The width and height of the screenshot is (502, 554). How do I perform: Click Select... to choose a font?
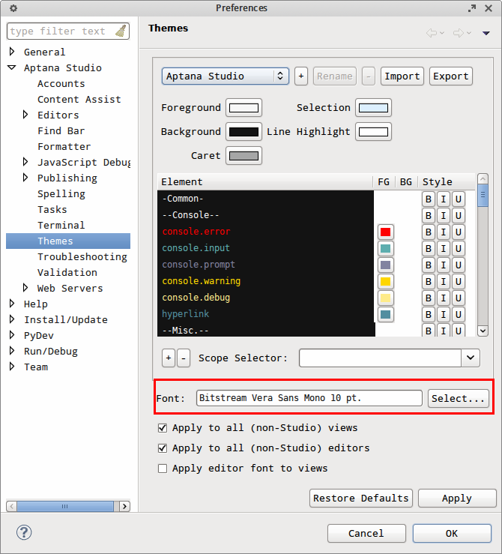[459, 399]
